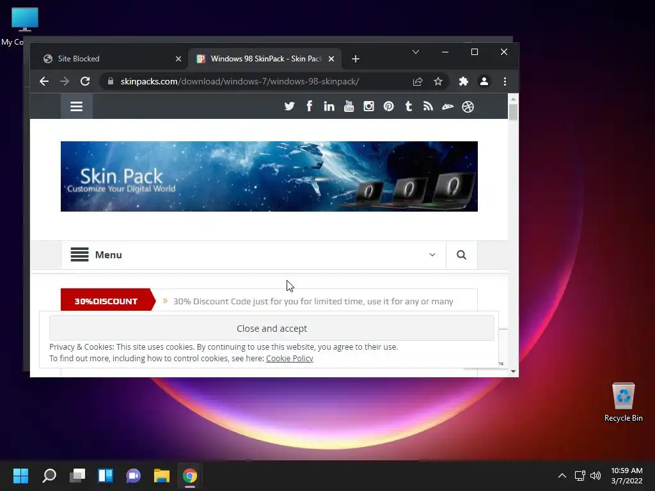The width and height of the screenshot is (655, 491).
Task: Click the page scrollbar up arrow
Action: click(513, 99)
